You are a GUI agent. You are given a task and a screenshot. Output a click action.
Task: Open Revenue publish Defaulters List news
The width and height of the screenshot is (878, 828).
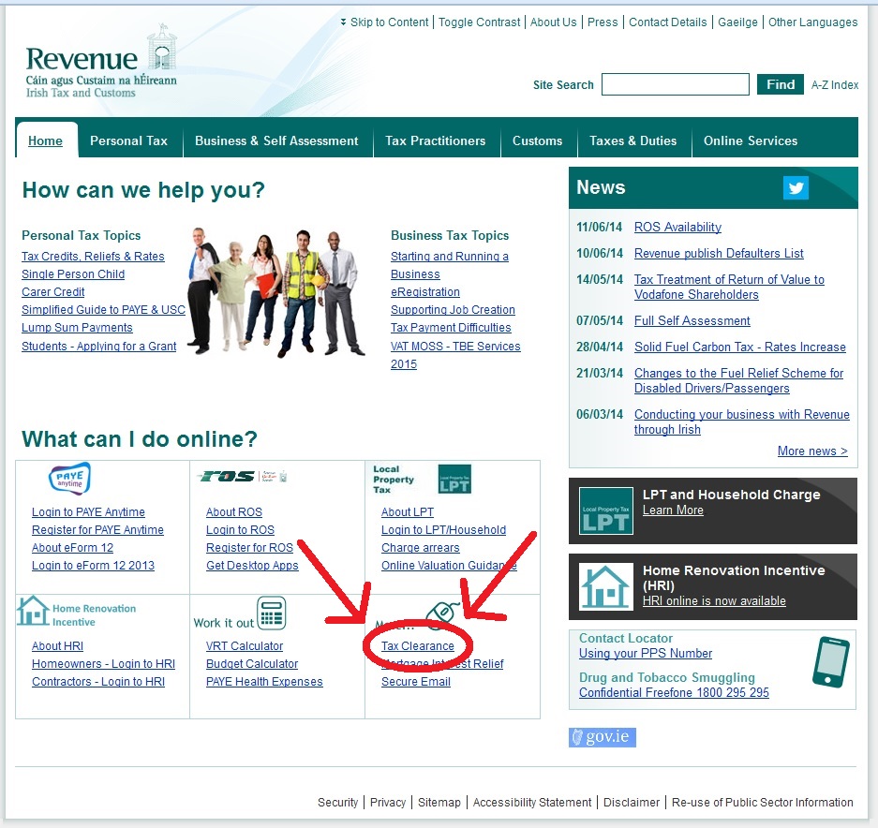tap(719, 253)
